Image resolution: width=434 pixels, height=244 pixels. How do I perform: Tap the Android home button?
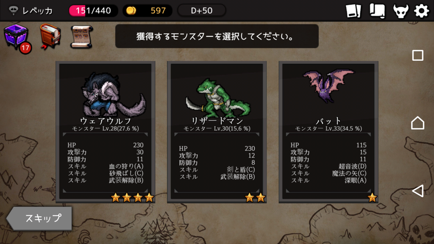point(417,123)
